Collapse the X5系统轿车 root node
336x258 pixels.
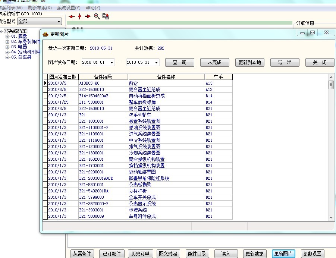1,31
